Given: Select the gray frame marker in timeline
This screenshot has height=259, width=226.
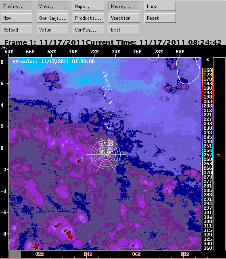Looking at the screenshot, I should click(15, 255).
